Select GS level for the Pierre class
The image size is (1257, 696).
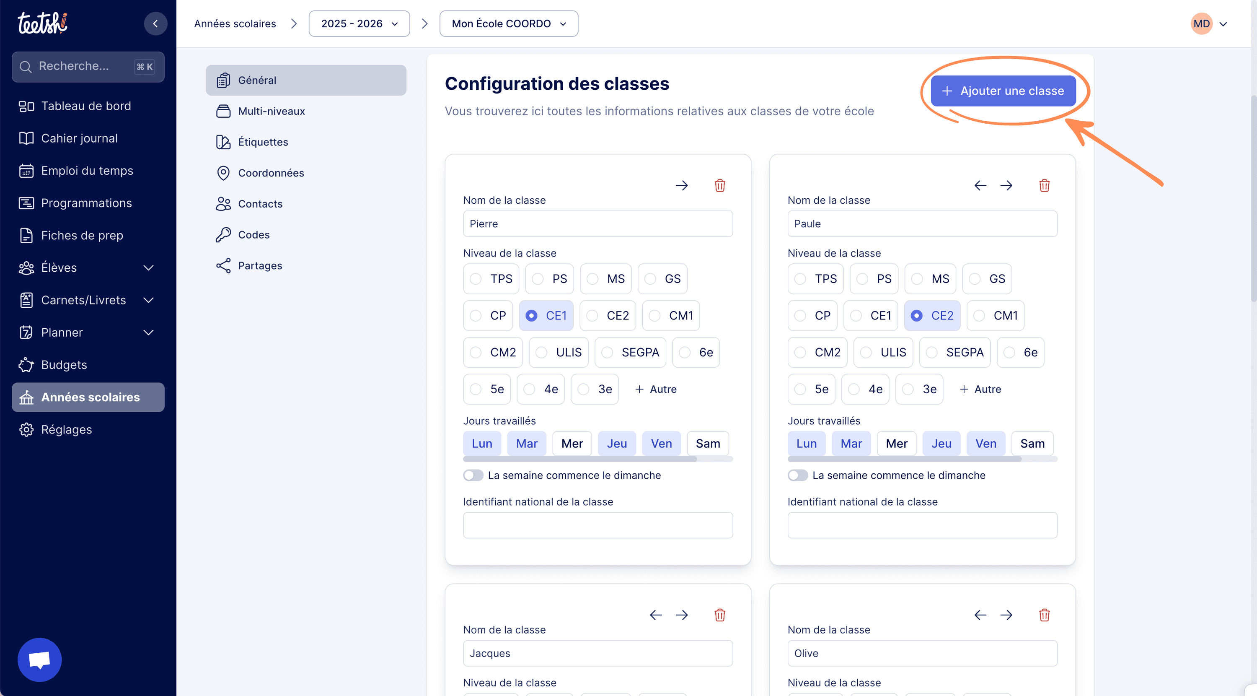[663, 279]
